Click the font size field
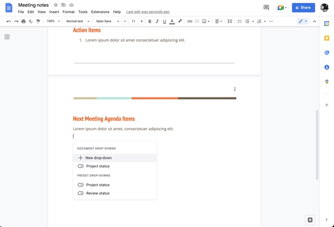The width and height of the screenshot is (334, 227). point(133,21)
